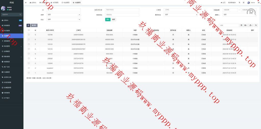Check the select-all checkbox in table header

29,30
